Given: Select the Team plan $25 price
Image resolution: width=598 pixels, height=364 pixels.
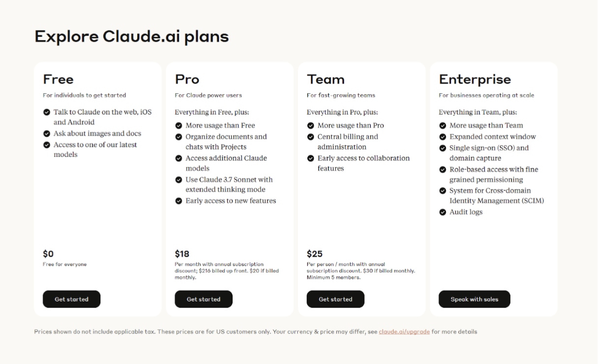Looking at the screenshot, I should 315,254.
